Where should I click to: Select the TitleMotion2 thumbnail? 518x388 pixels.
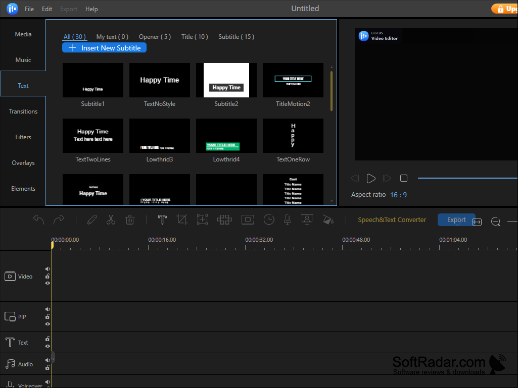coord(293,80)
